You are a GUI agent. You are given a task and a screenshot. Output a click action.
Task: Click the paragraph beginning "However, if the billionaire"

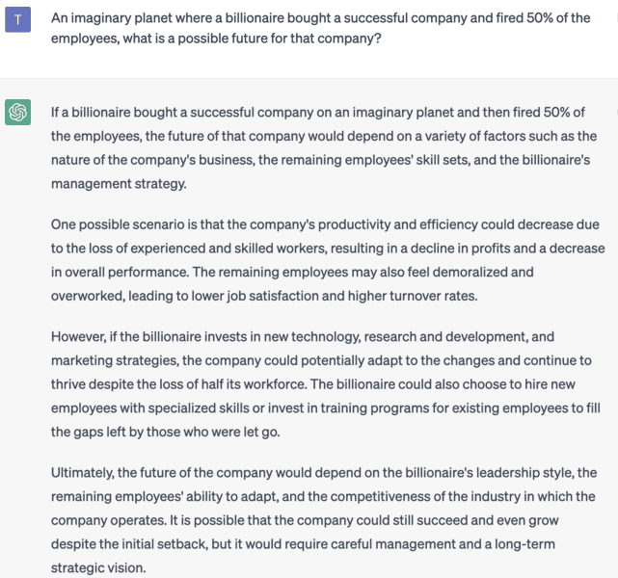(324, 384)
